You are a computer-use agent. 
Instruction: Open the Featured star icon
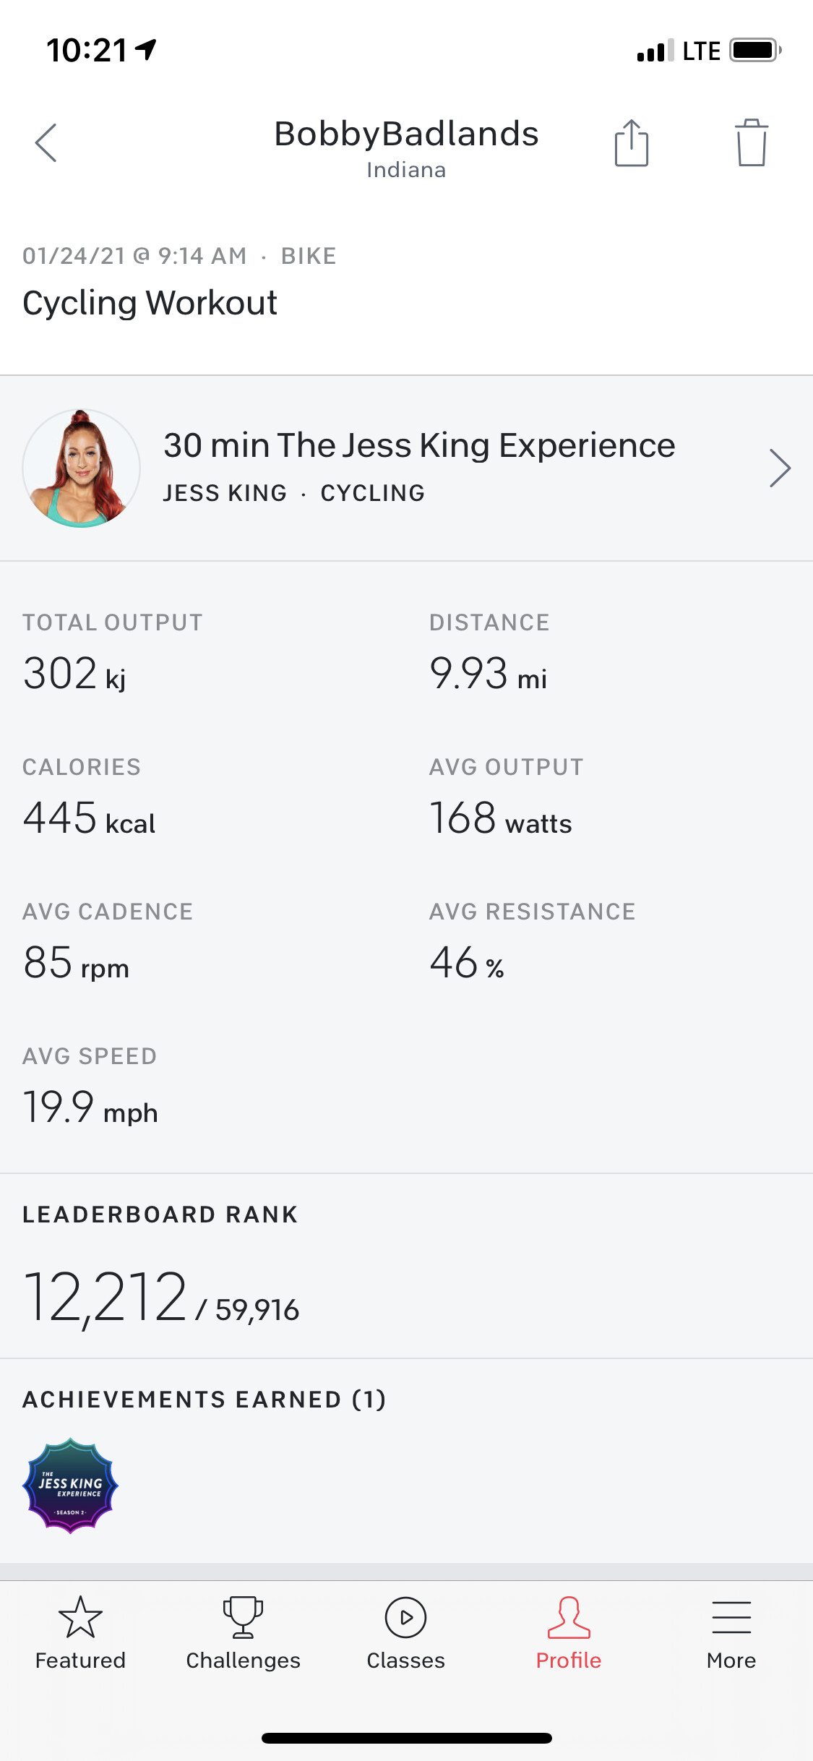(x=80, y=1618)
